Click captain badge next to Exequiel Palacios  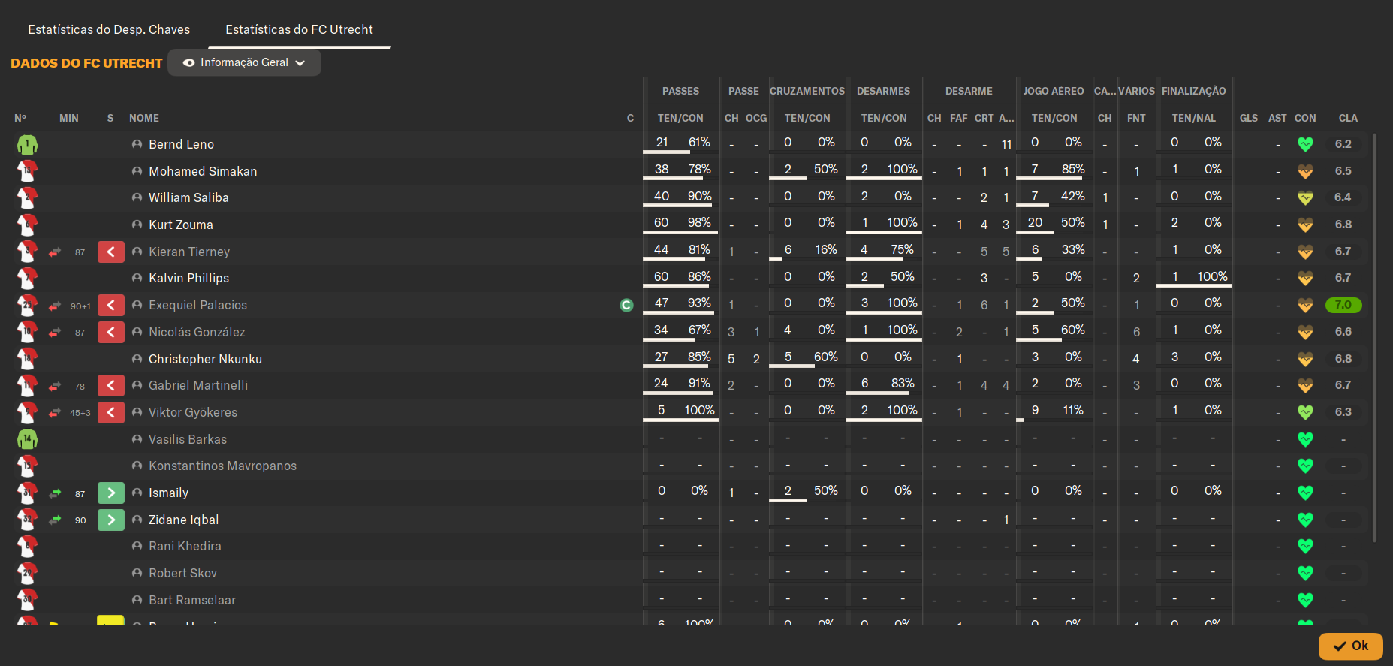point(626,305)
